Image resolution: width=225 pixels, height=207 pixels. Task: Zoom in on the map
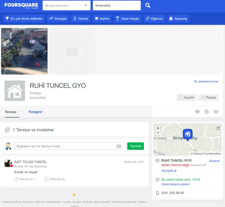(158, 128)
